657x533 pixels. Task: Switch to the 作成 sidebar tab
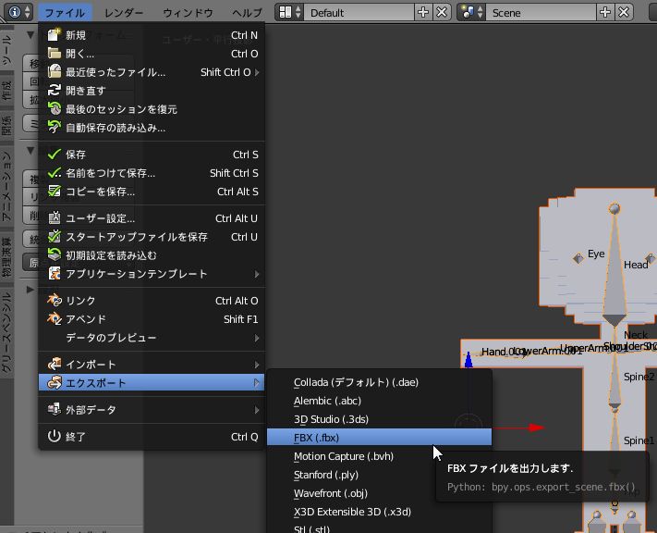[6, 91]
